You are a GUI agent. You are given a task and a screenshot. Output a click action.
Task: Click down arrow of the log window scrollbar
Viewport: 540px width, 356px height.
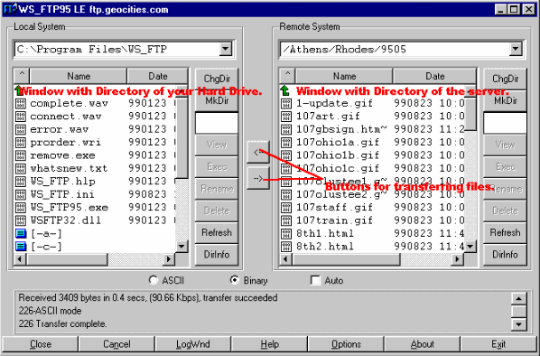[x=518, y=324]
